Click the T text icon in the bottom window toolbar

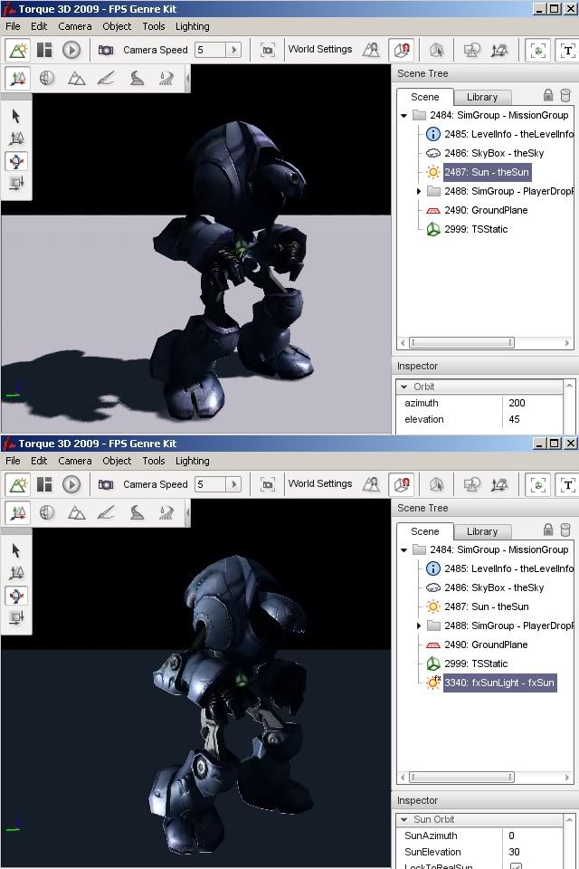[x=569, y=484]
